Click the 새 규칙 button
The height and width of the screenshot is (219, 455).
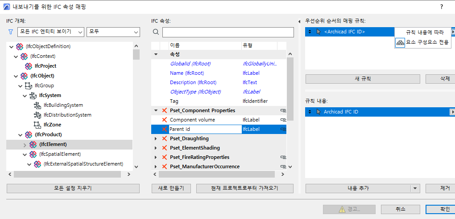click(363, 79)
